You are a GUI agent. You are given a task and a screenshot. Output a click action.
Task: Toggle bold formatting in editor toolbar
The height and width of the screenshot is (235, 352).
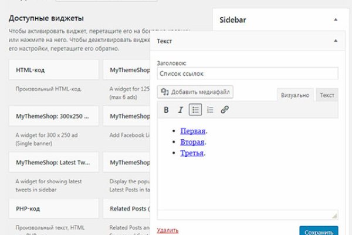coord(166,110)
